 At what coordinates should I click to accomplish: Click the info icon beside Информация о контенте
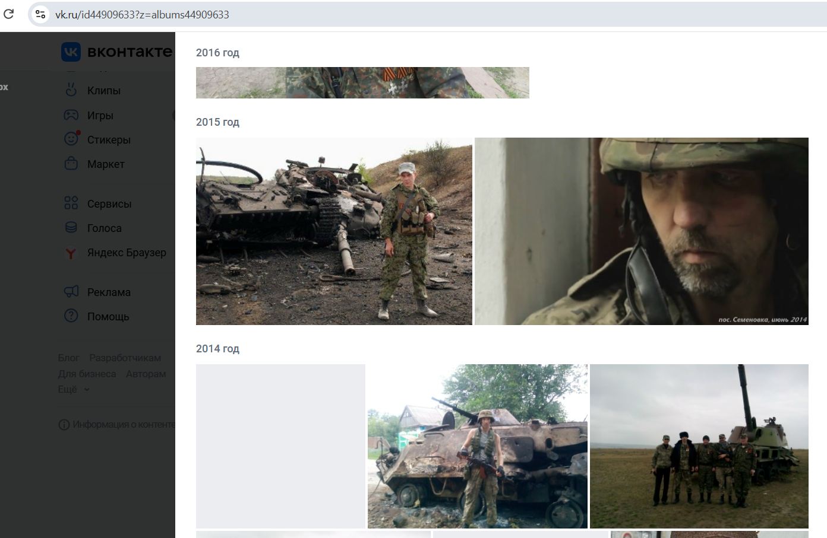click(64, 425)
